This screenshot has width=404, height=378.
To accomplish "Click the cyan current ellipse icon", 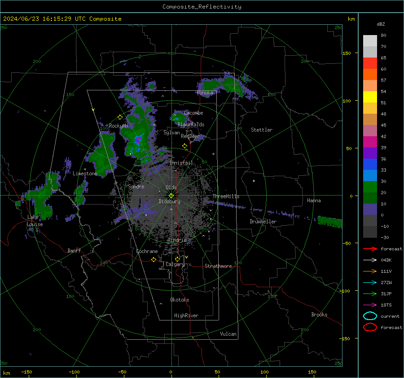I will coord(370,316).
